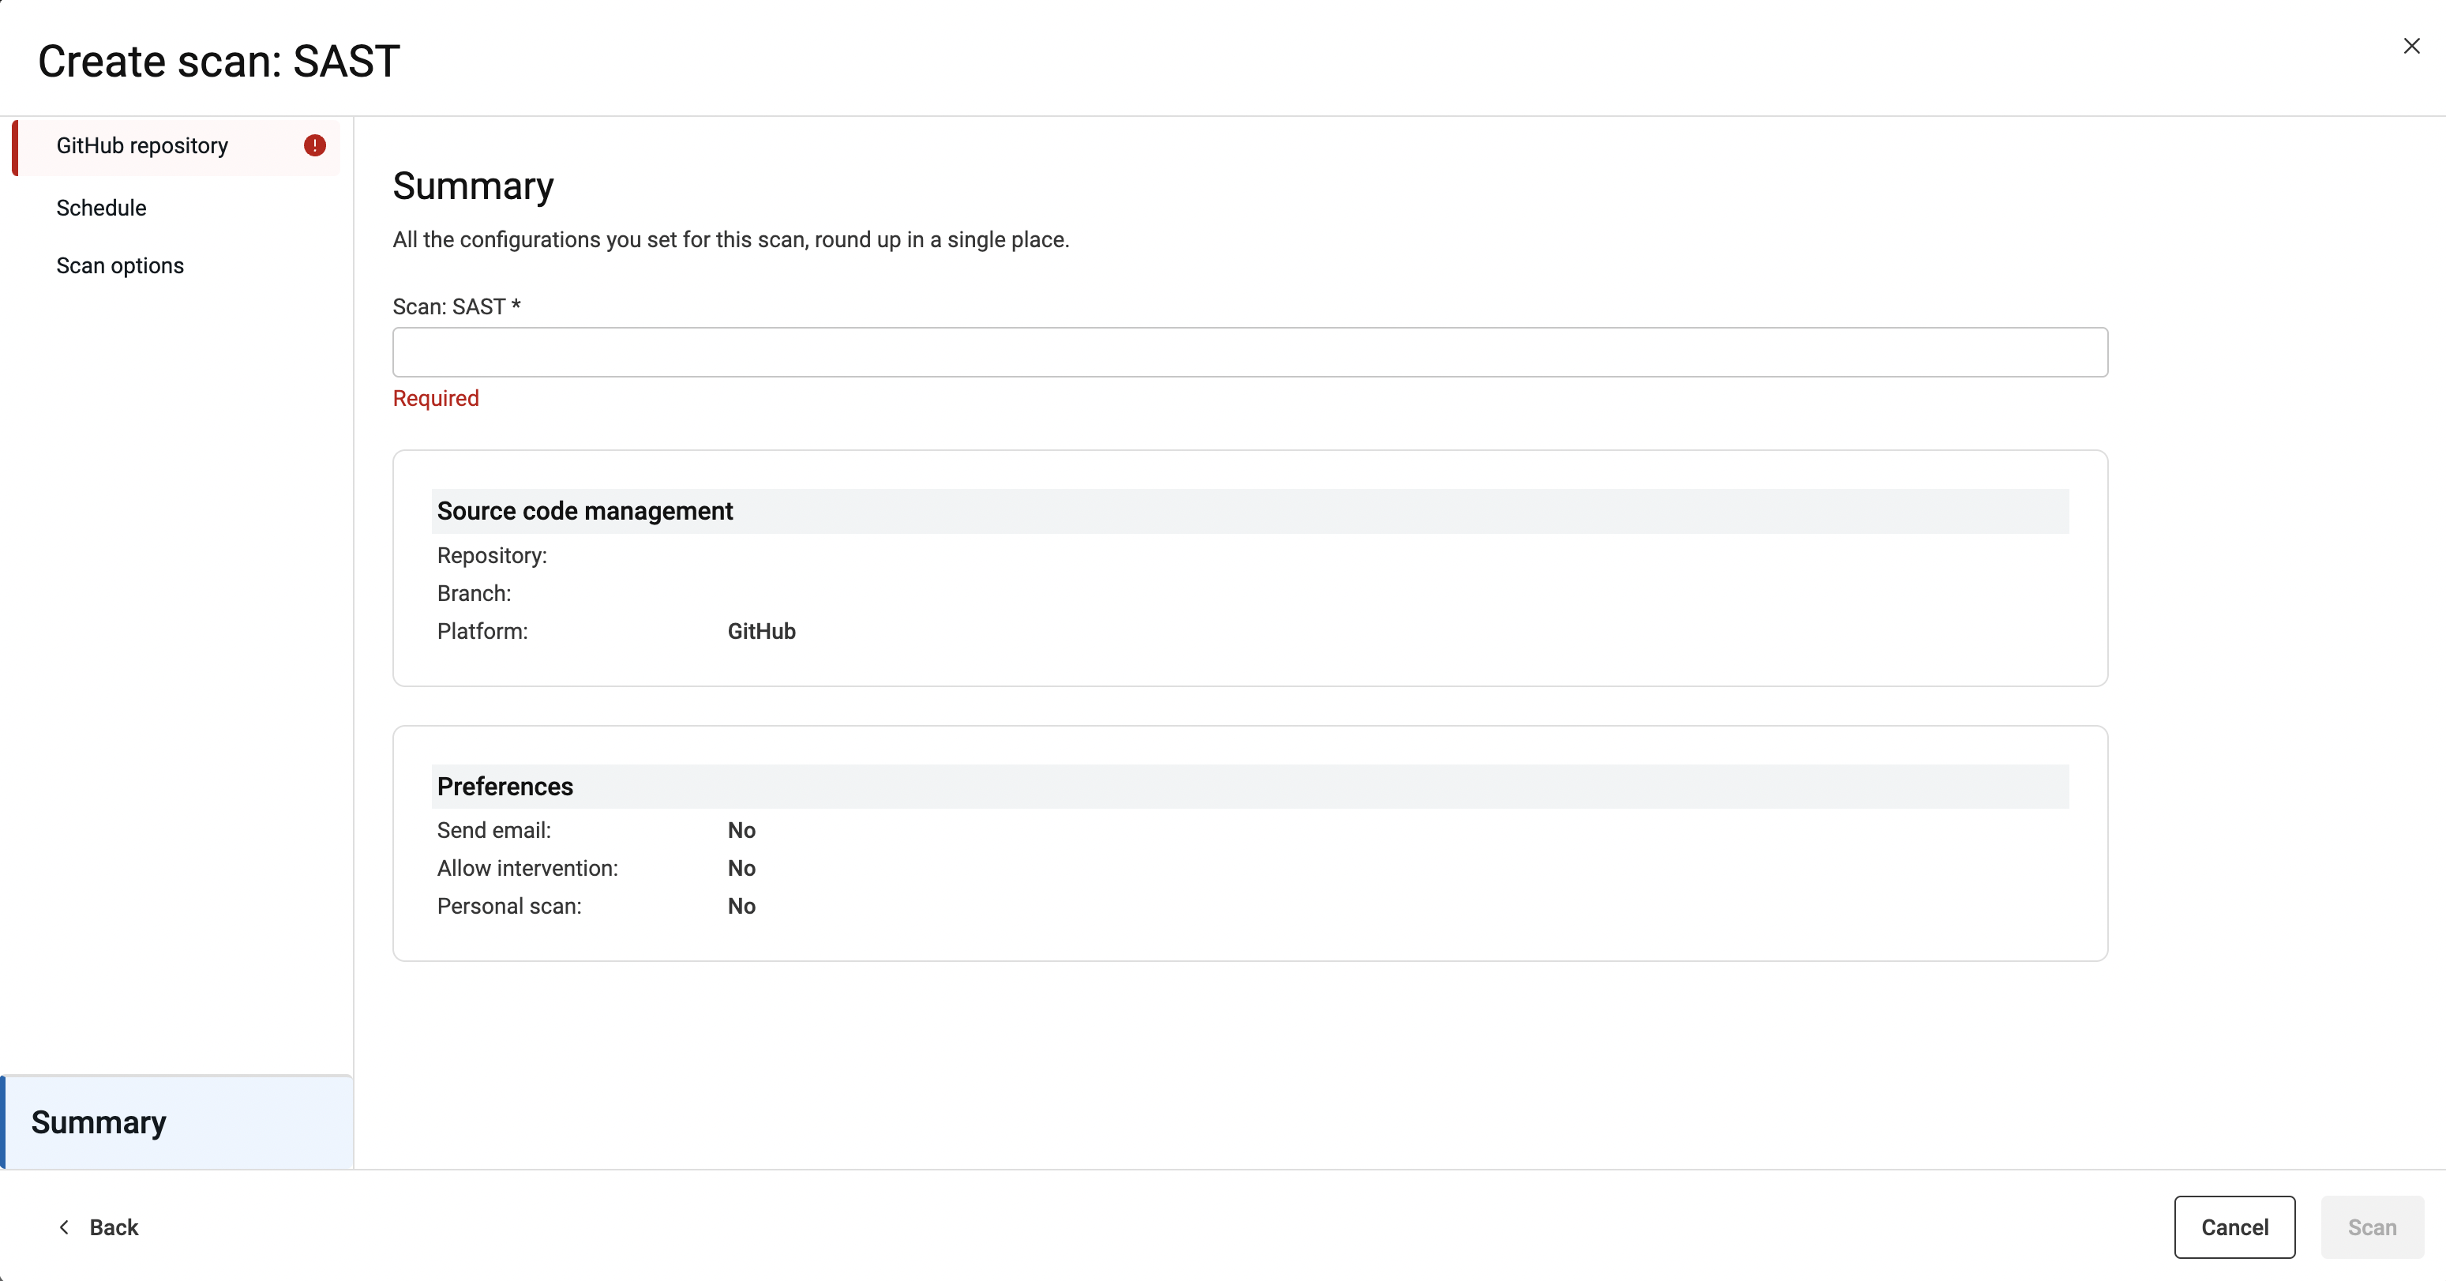Click the back chevron arrow icon

(64, 1227)
